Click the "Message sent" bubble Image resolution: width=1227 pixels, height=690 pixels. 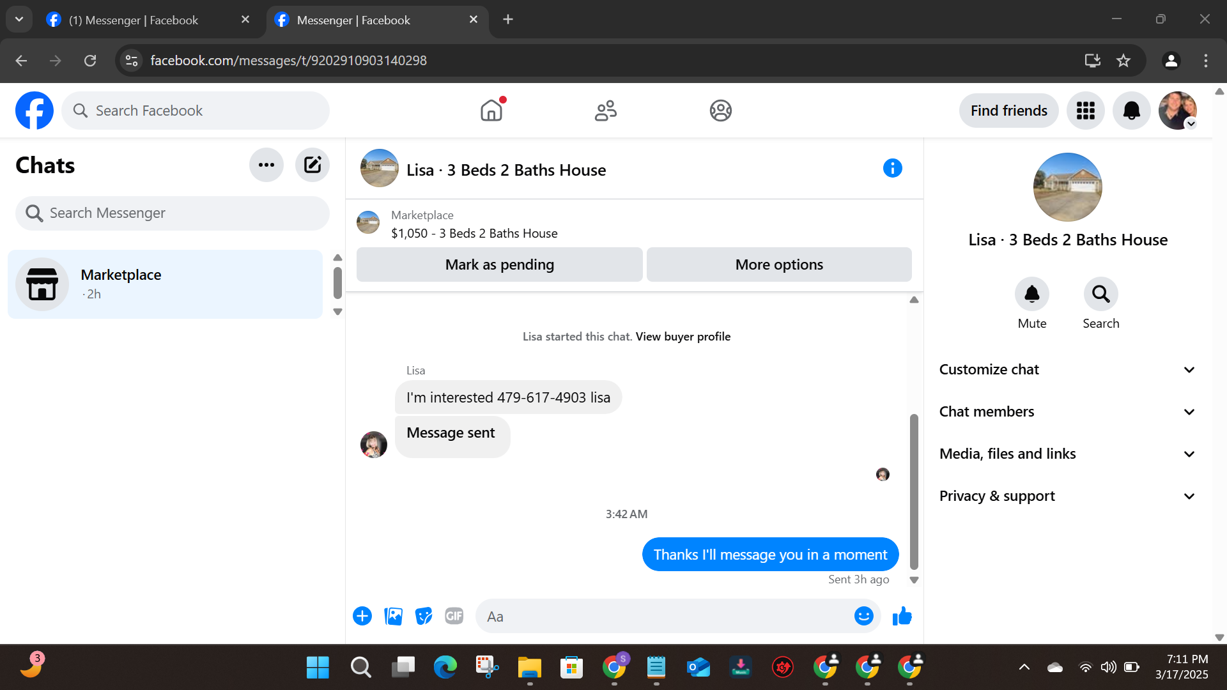(452, 437)
